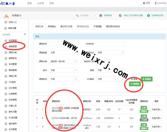This screenshot has width=167, height=132.
Task: Switch to the 学习时长汇总 tab
Action: point(83,27)
